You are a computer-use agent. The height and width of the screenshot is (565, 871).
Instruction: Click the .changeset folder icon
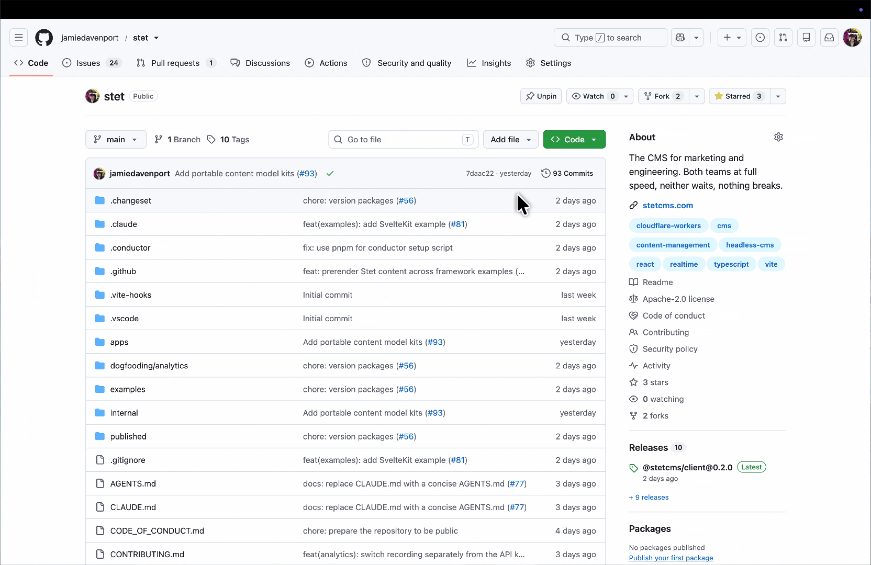pyautogui.click(x=100, y=200)
